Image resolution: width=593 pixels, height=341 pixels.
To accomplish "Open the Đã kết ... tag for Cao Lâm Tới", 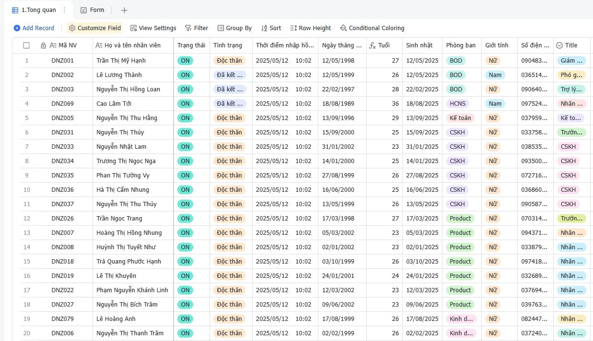I will click(230, 104).
